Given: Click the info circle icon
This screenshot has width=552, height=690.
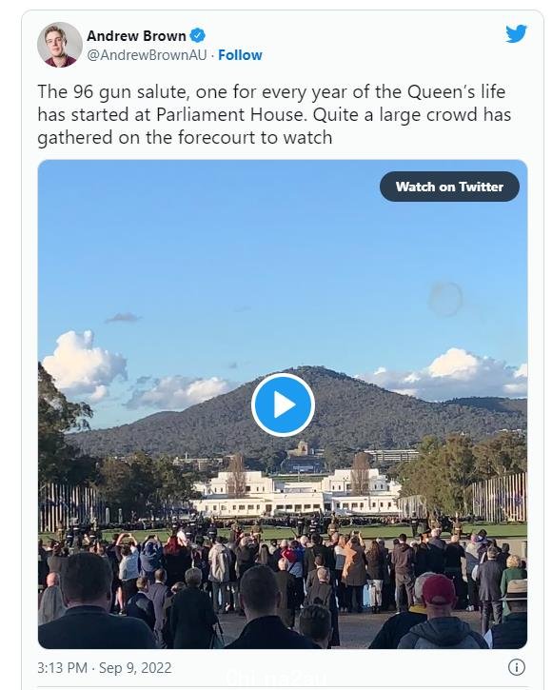Looking at the screenshot, I should [517, 667].
